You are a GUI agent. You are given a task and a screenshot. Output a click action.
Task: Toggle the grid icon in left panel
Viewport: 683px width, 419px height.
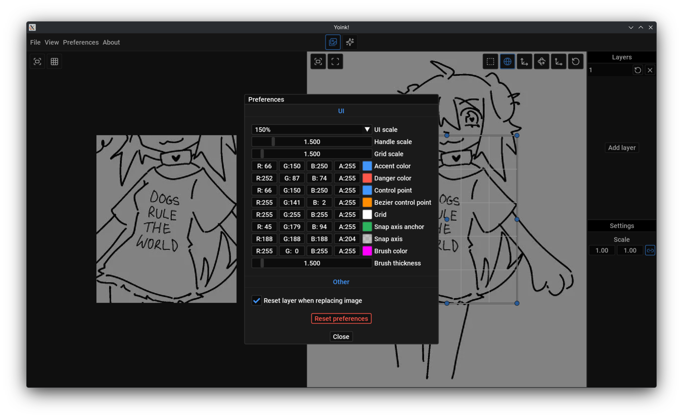pyautogui.click(x=54, y=61)
